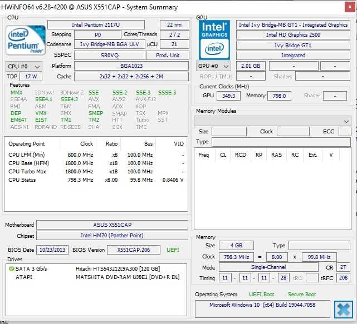Click the green UEFI label near BIOS Version
Image resolution: width=357 pixels, height=324 pixels.
pyautogui.click(x=173, y=250)
